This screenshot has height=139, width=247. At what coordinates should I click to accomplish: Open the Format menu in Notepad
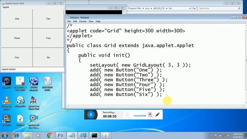(83, 21)
